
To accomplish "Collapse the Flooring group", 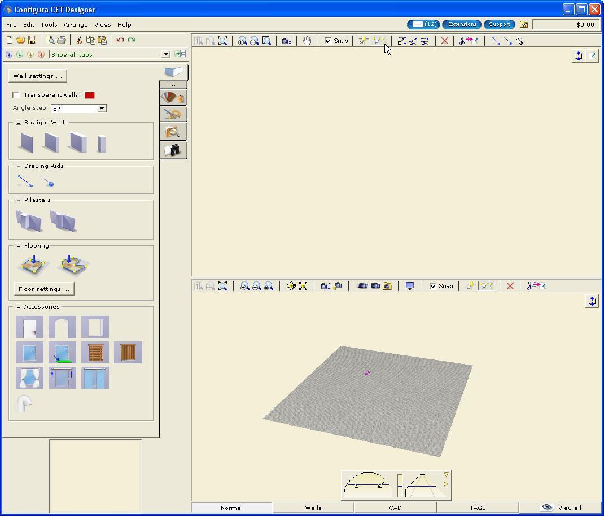I will (19, 246).
